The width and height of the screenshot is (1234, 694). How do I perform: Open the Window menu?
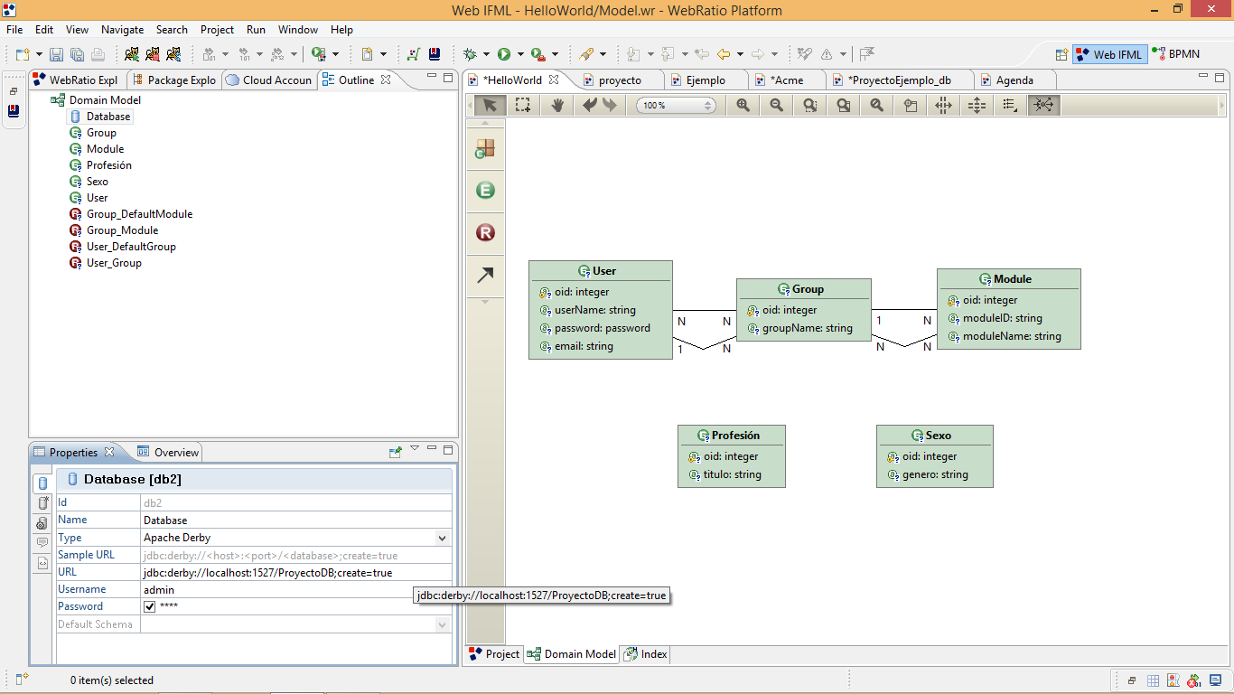[298, 30]
